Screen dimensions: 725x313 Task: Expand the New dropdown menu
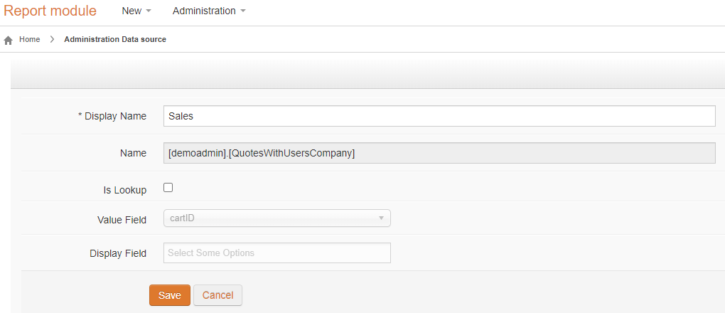(136, 11)
